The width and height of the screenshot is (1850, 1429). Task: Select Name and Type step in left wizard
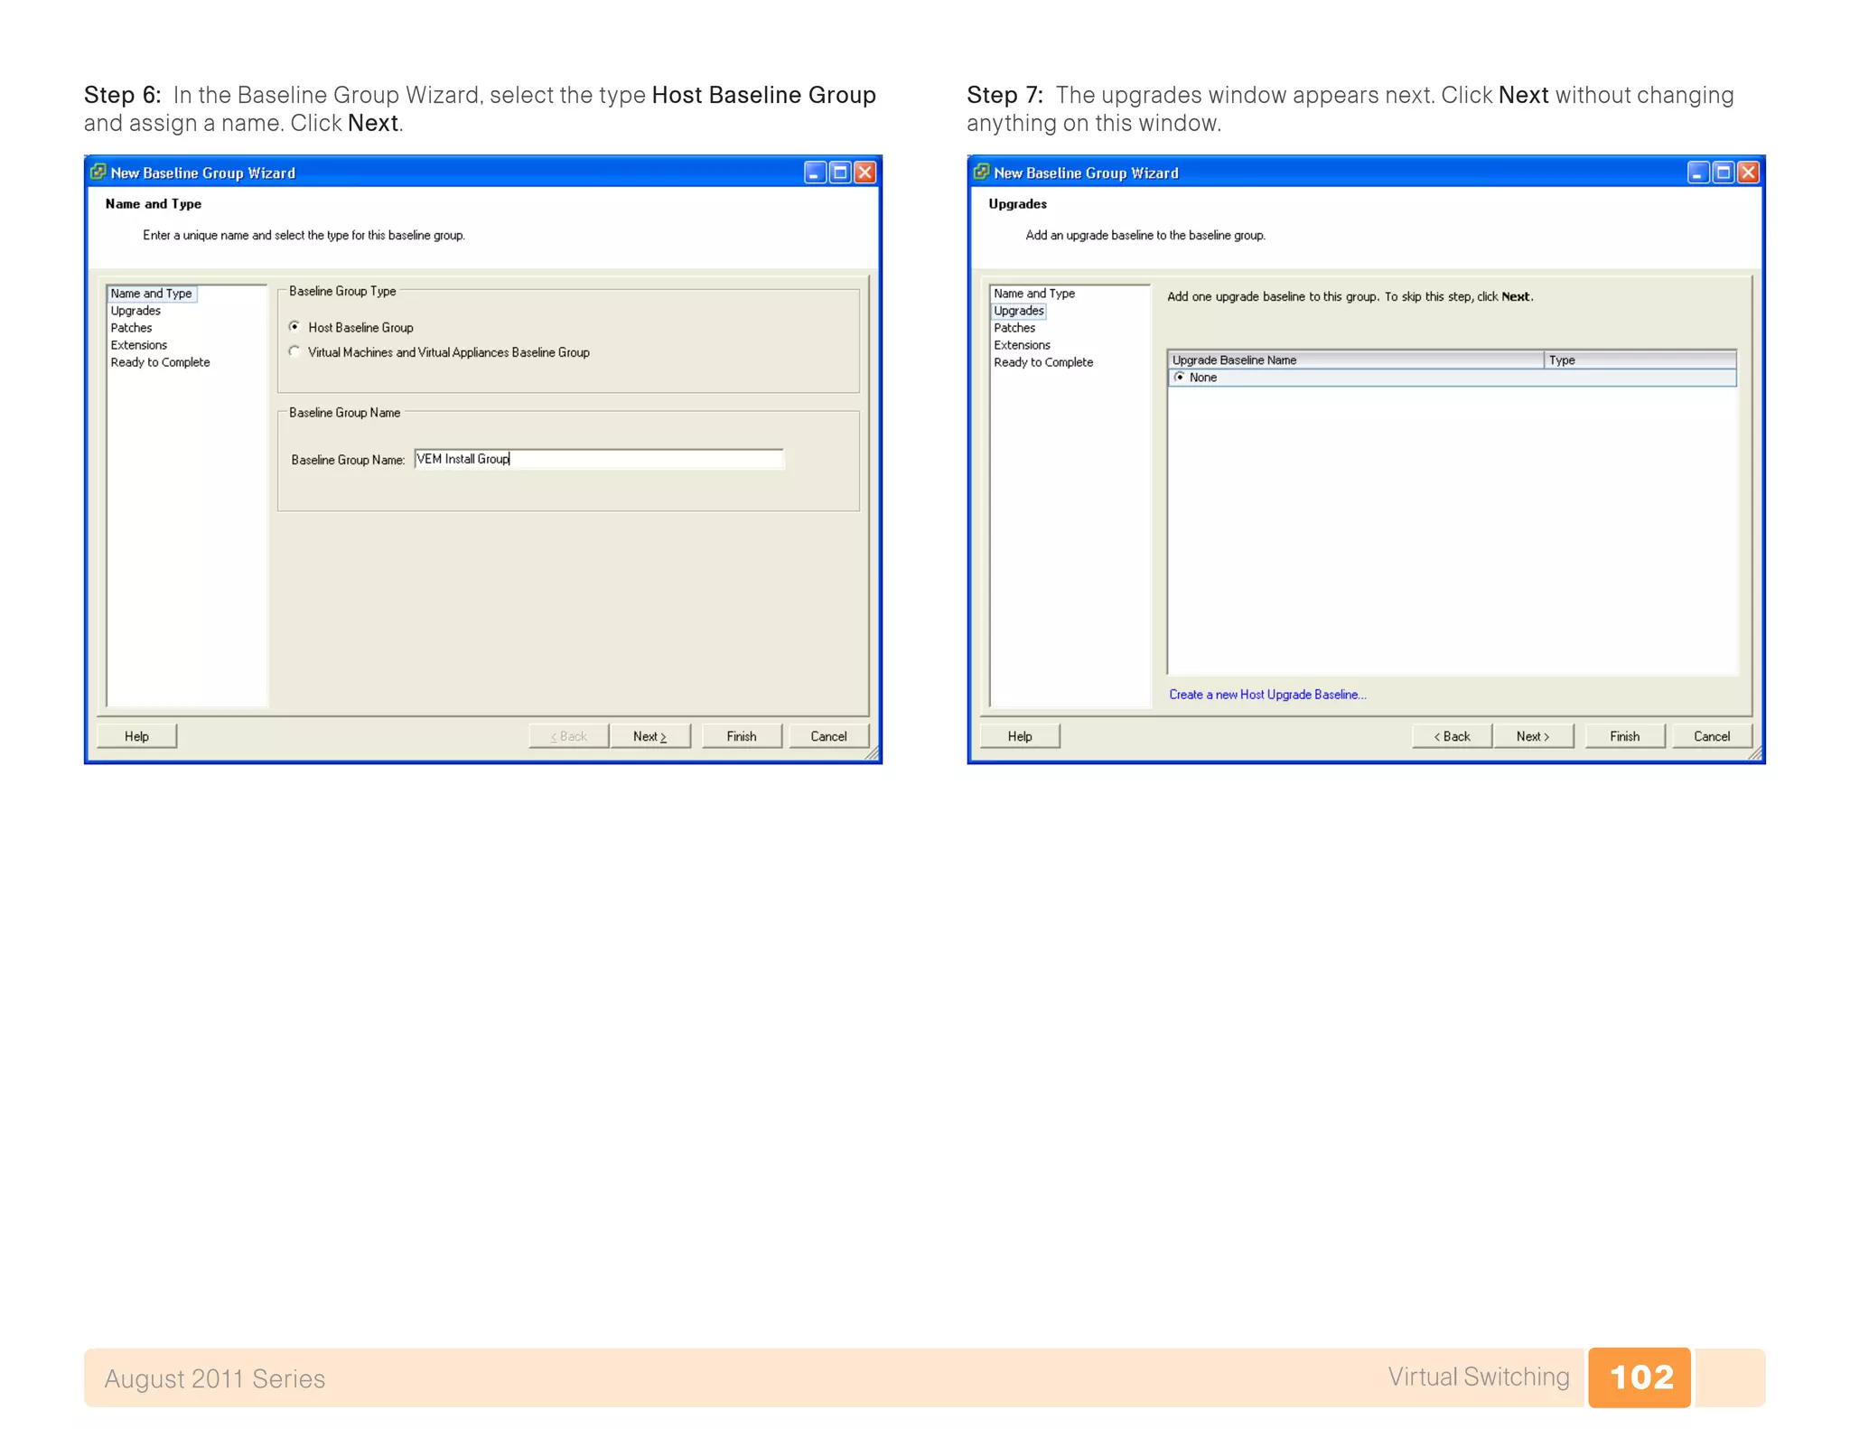pos(151,294)
